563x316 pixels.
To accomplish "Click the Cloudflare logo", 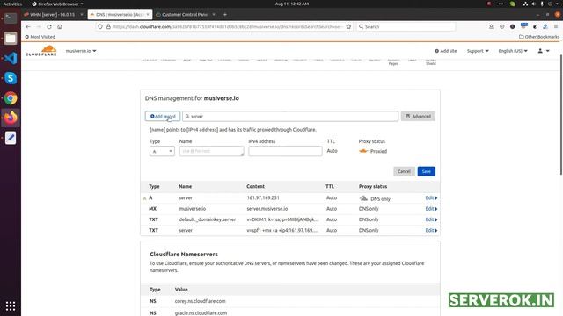I will point(41,51).
